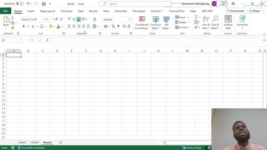Open the Borders dropdown arrow
The width and height of the screenshot is (267, 150).
(x=45, y=27)
